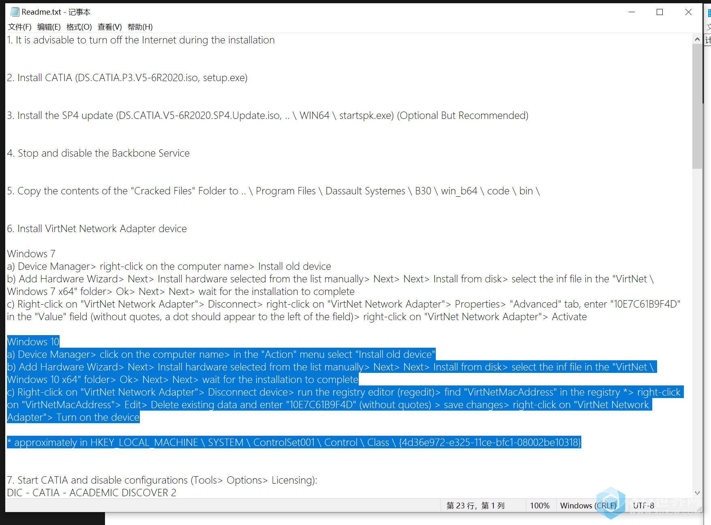This screenshot has width=711, height=525.
Task: Click the line "4. Stop and disable the Backbone Service"
Action: (98, 153)
